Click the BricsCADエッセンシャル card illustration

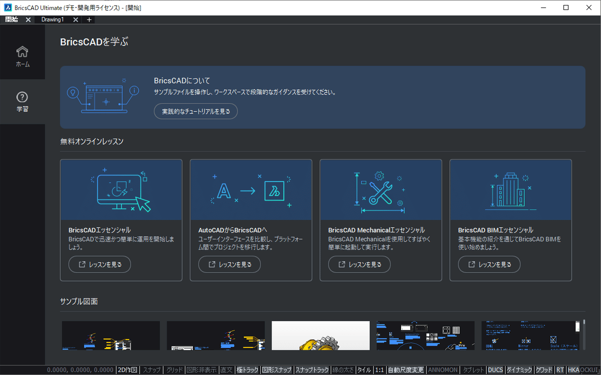(x=121, y=190)
